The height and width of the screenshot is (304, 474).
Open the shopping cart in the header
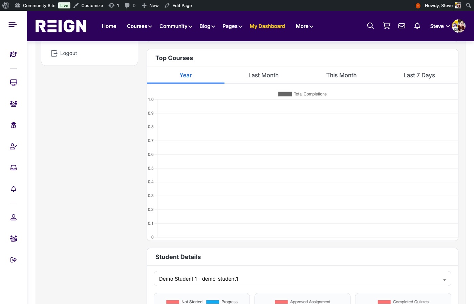(386, 26)
